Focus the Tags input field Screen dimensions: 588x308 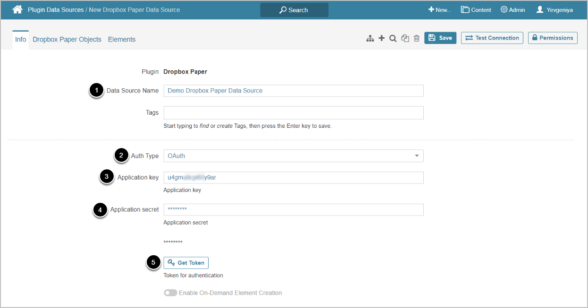click(293, 113)
